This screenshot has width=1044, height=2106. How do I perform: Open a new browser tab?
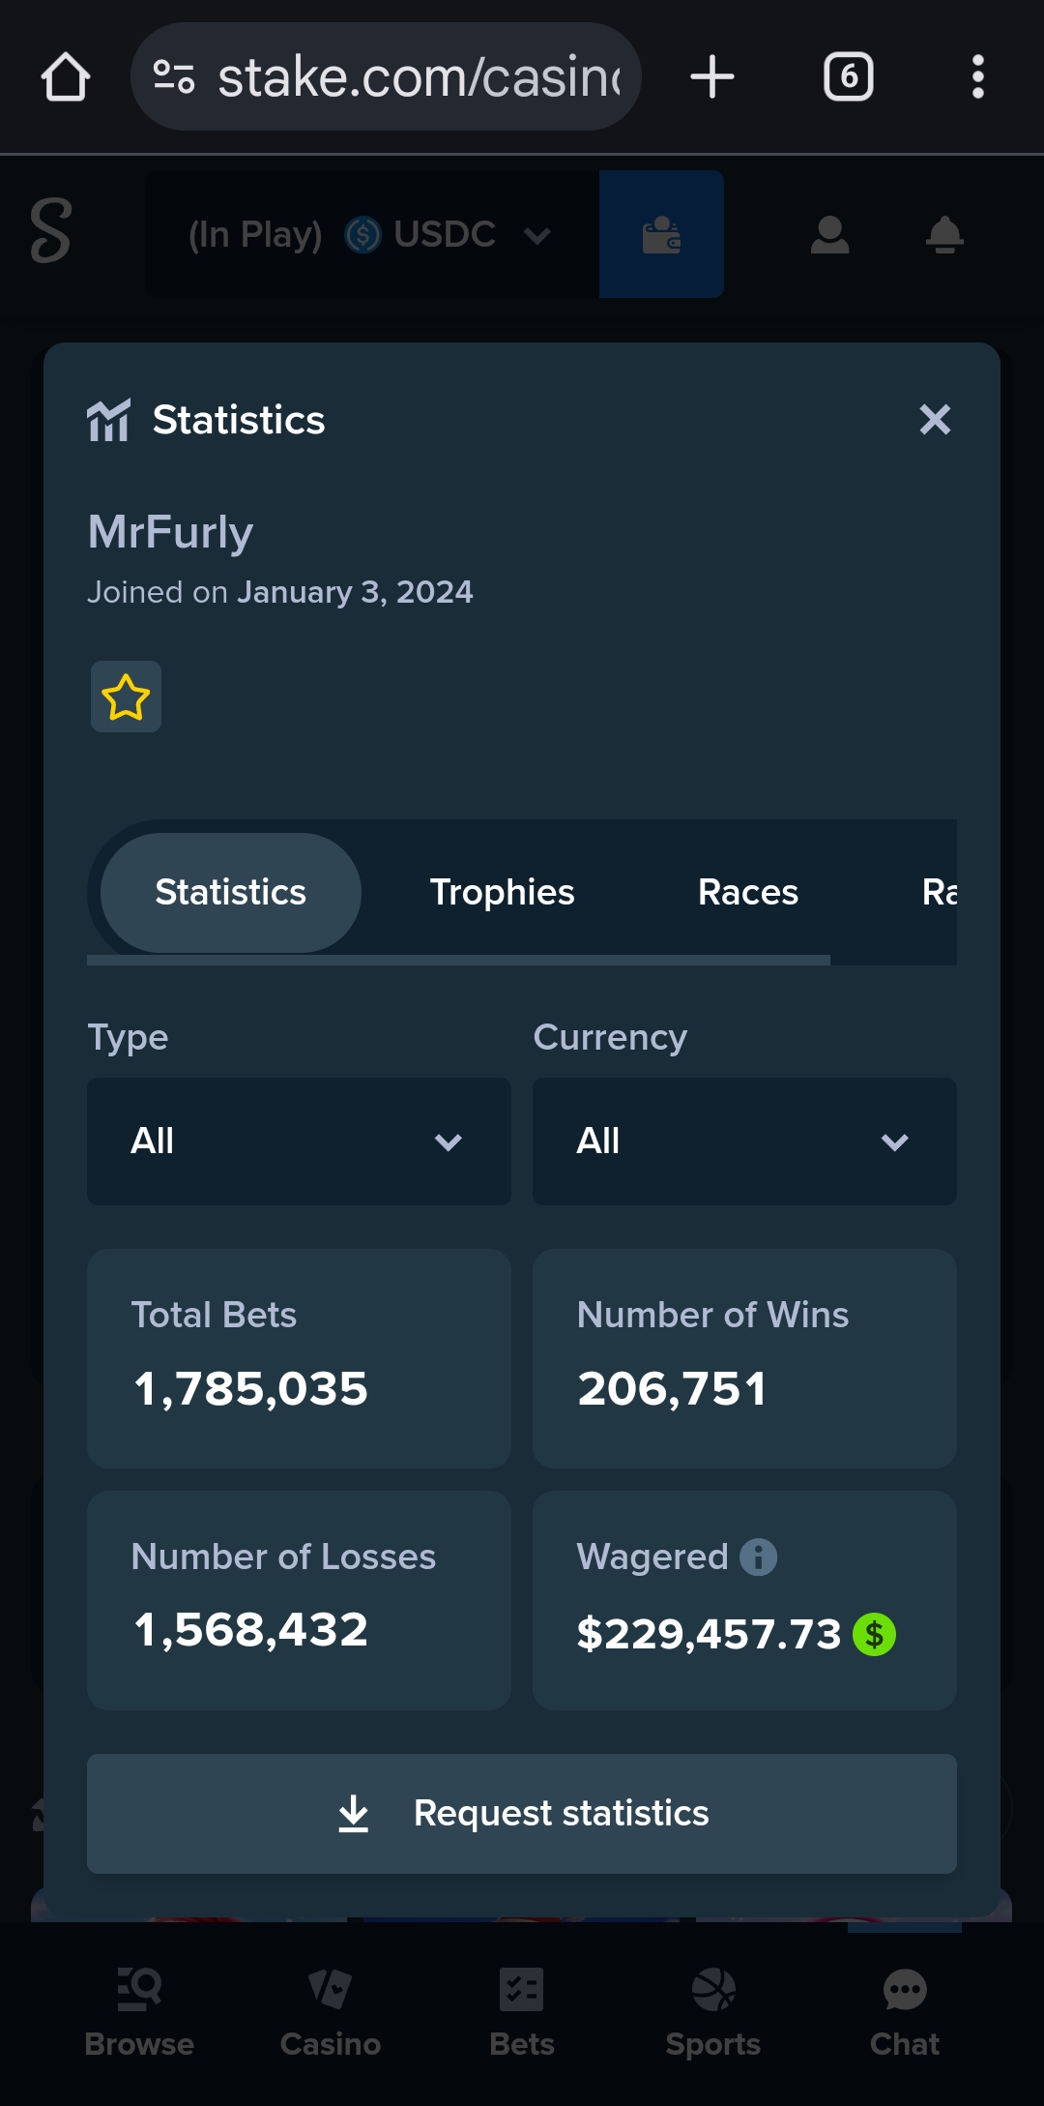[712, 77]
